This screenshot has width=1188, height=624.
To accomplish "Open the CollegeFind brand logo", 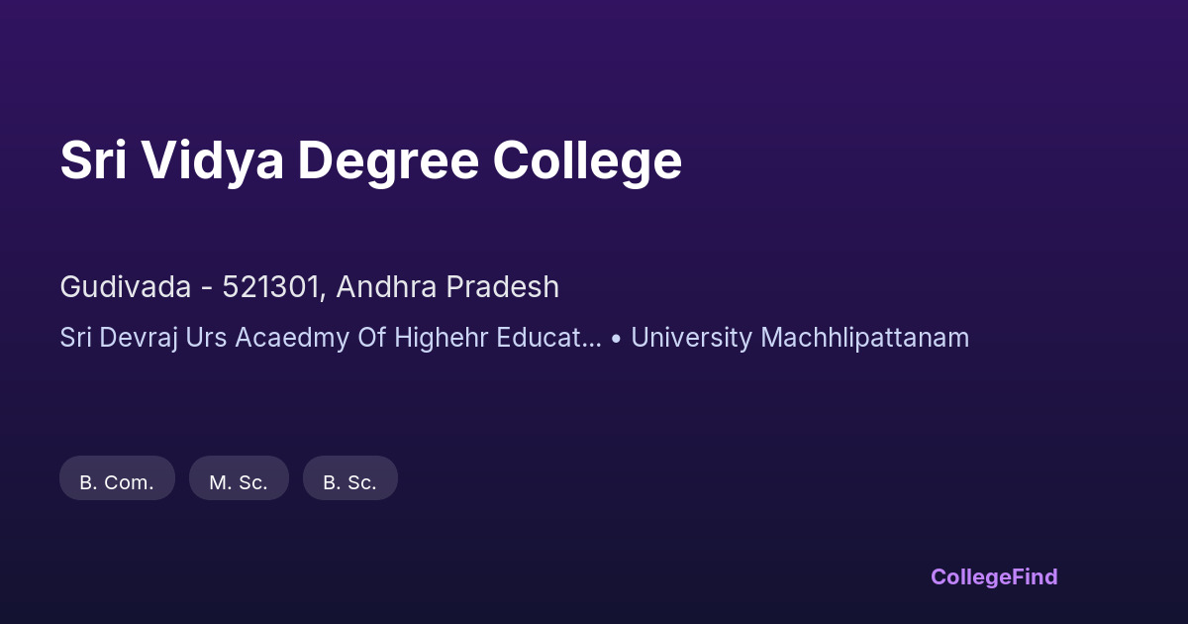I will (x=994, y=576).
